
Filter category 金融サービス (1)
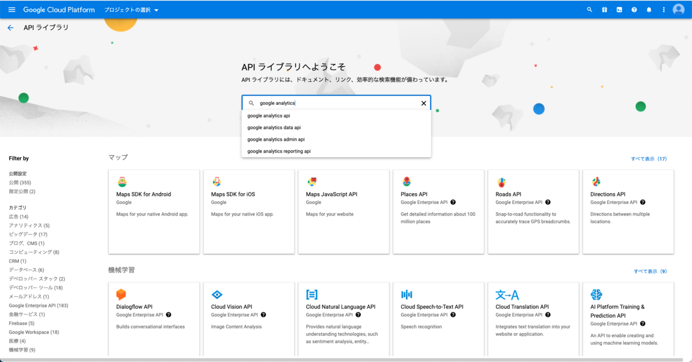click(27, 314)
